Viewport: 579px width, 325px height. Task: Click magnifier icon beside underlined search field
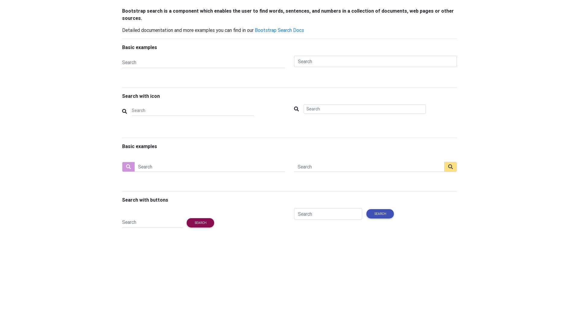click(x=125, y=111)
